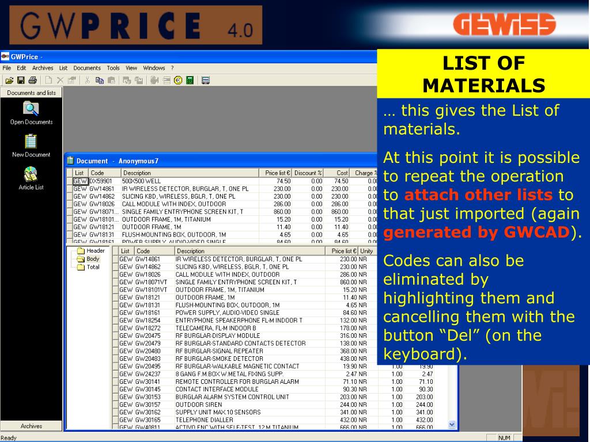Click the Open Documents magnifier icon

coord(31,109)
